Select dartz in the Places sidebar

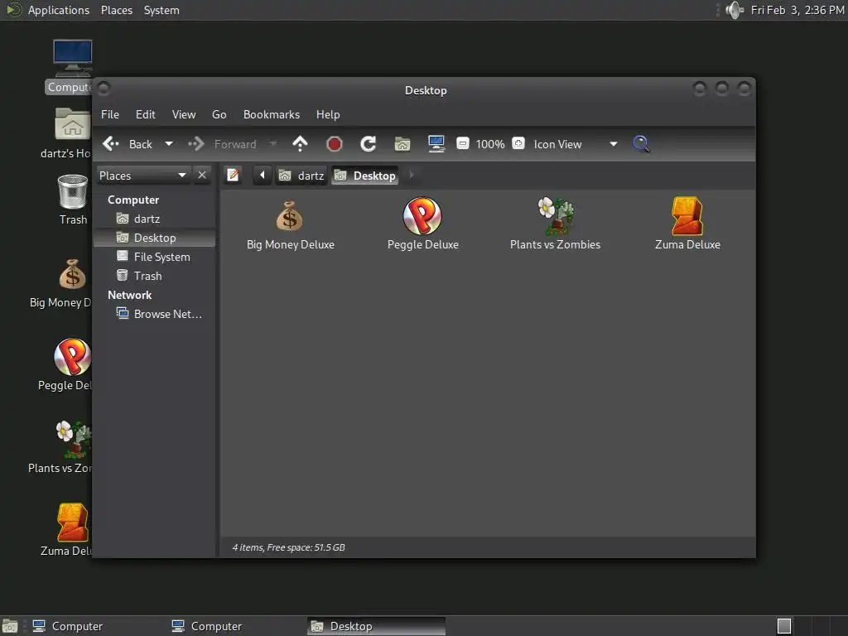pos(155,219)
